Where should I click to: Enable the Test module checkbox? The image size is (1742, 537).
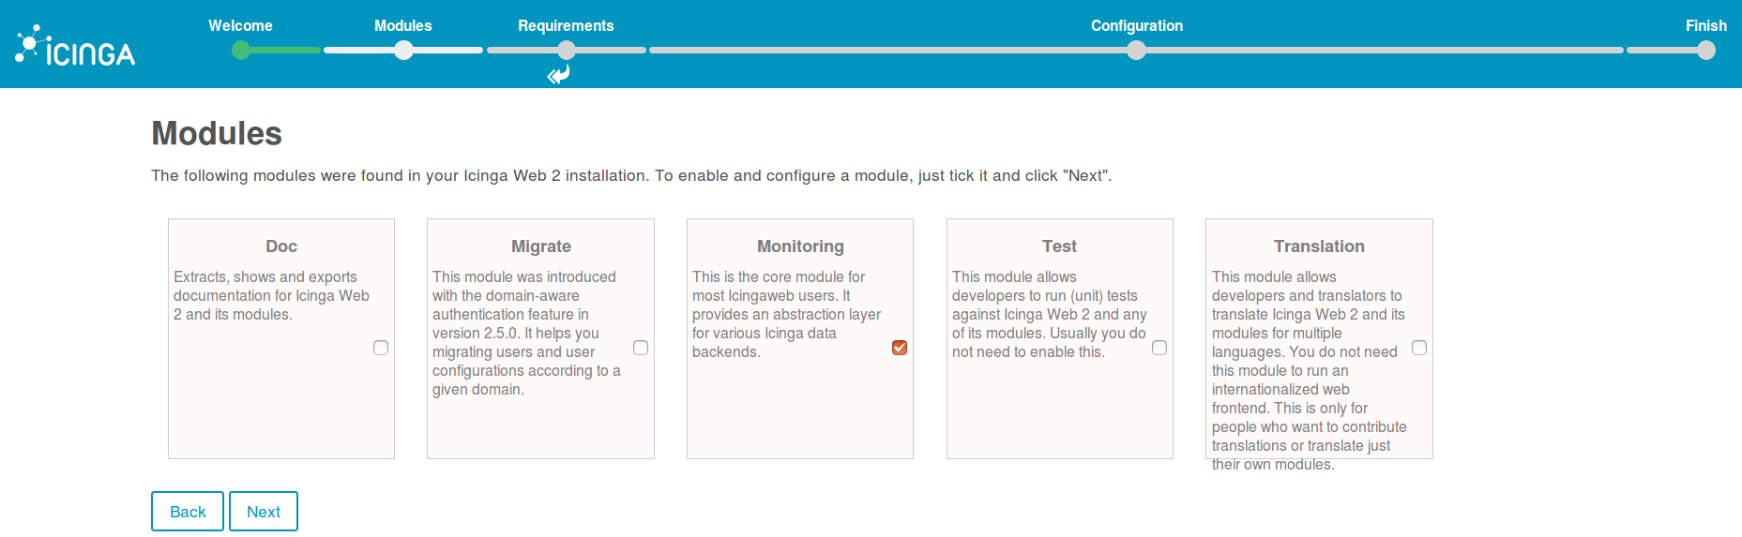coord(1159,348)
